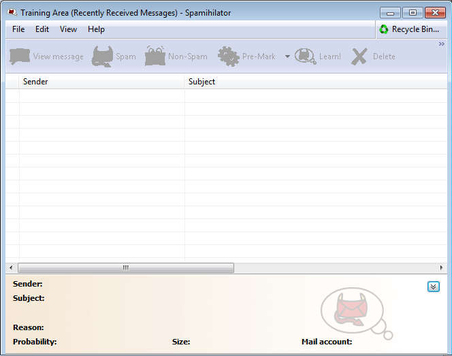Open the File menu
452x356 pixels.
(18, 29)
